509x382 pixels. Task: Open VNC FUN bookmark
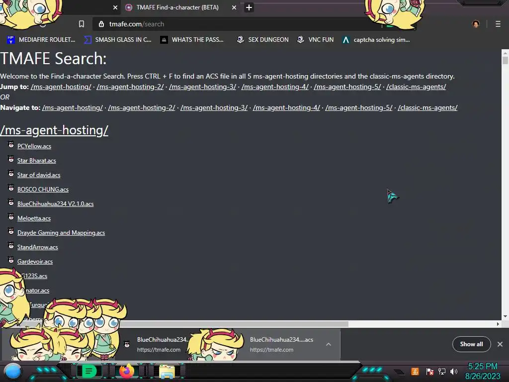click(315, 40)
